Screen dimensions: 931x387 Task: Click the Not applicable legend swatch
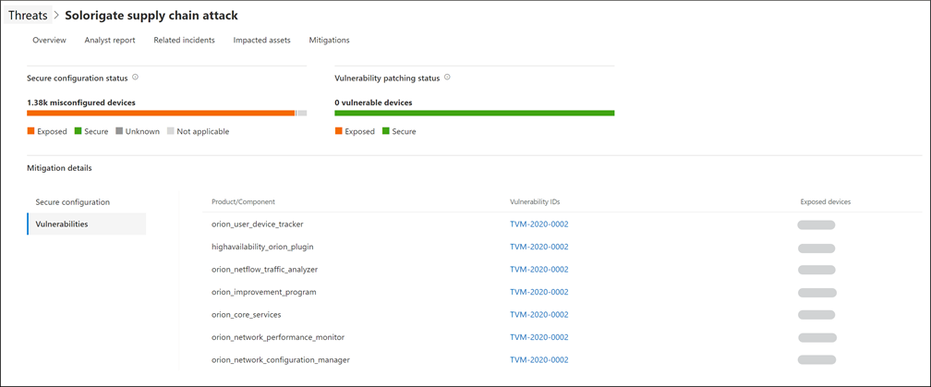coord(171,131)
